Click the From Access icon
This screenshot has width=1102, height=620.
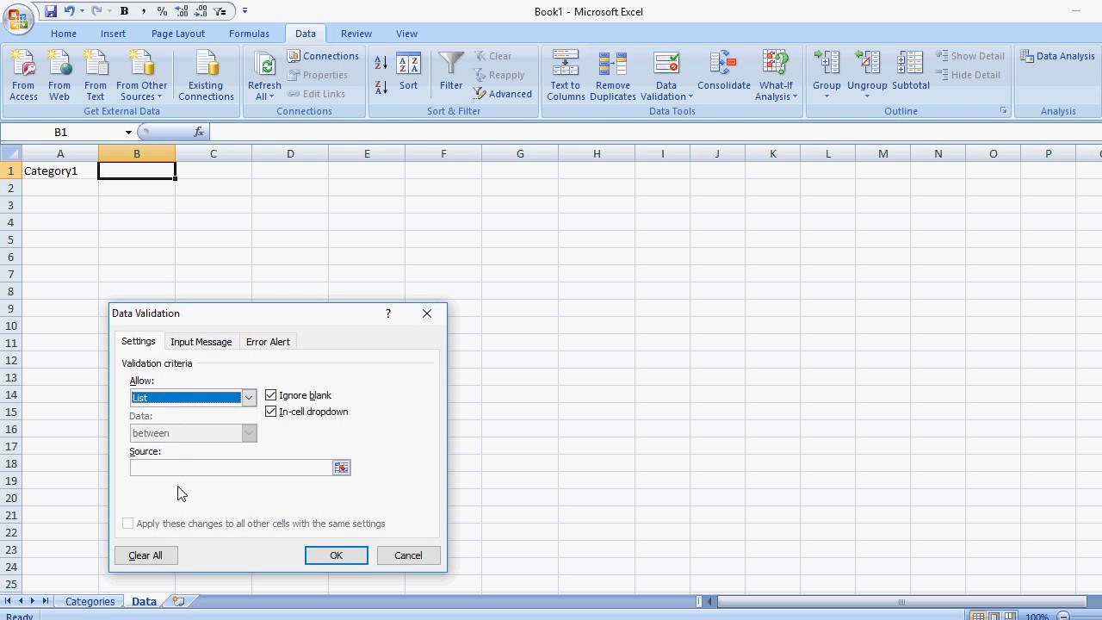pos(23,76)
